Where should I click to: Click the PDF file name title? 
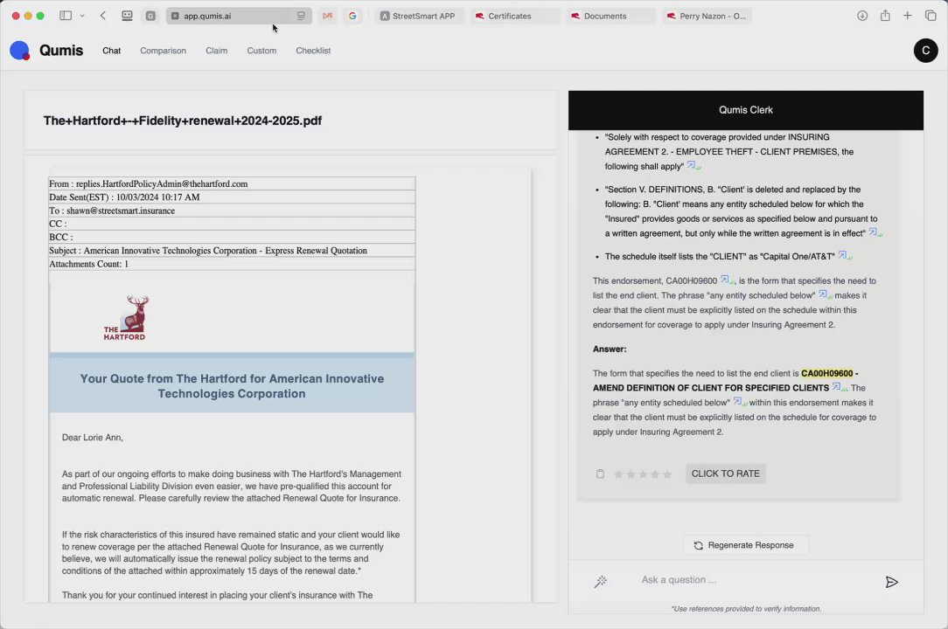183,121
